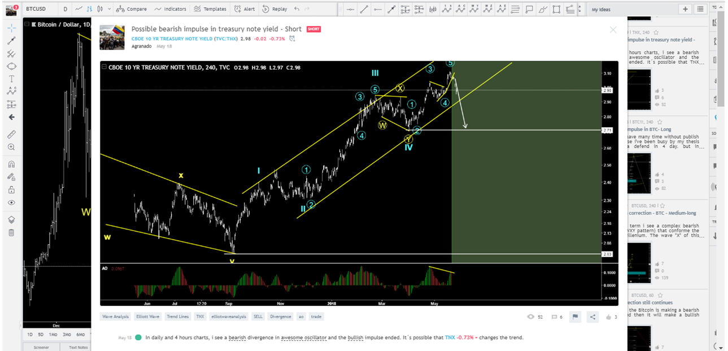This screenshot has width=728, height=351.
Task: Click the back arrow icon in left toolbar
Action: (11, 117)
